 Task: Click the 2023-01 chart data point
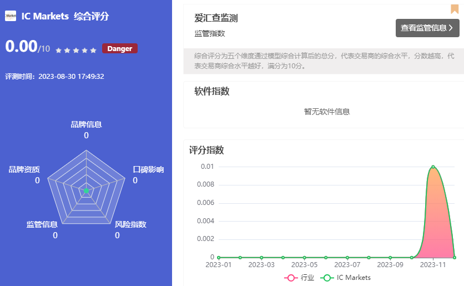click(x=219, y=257)
